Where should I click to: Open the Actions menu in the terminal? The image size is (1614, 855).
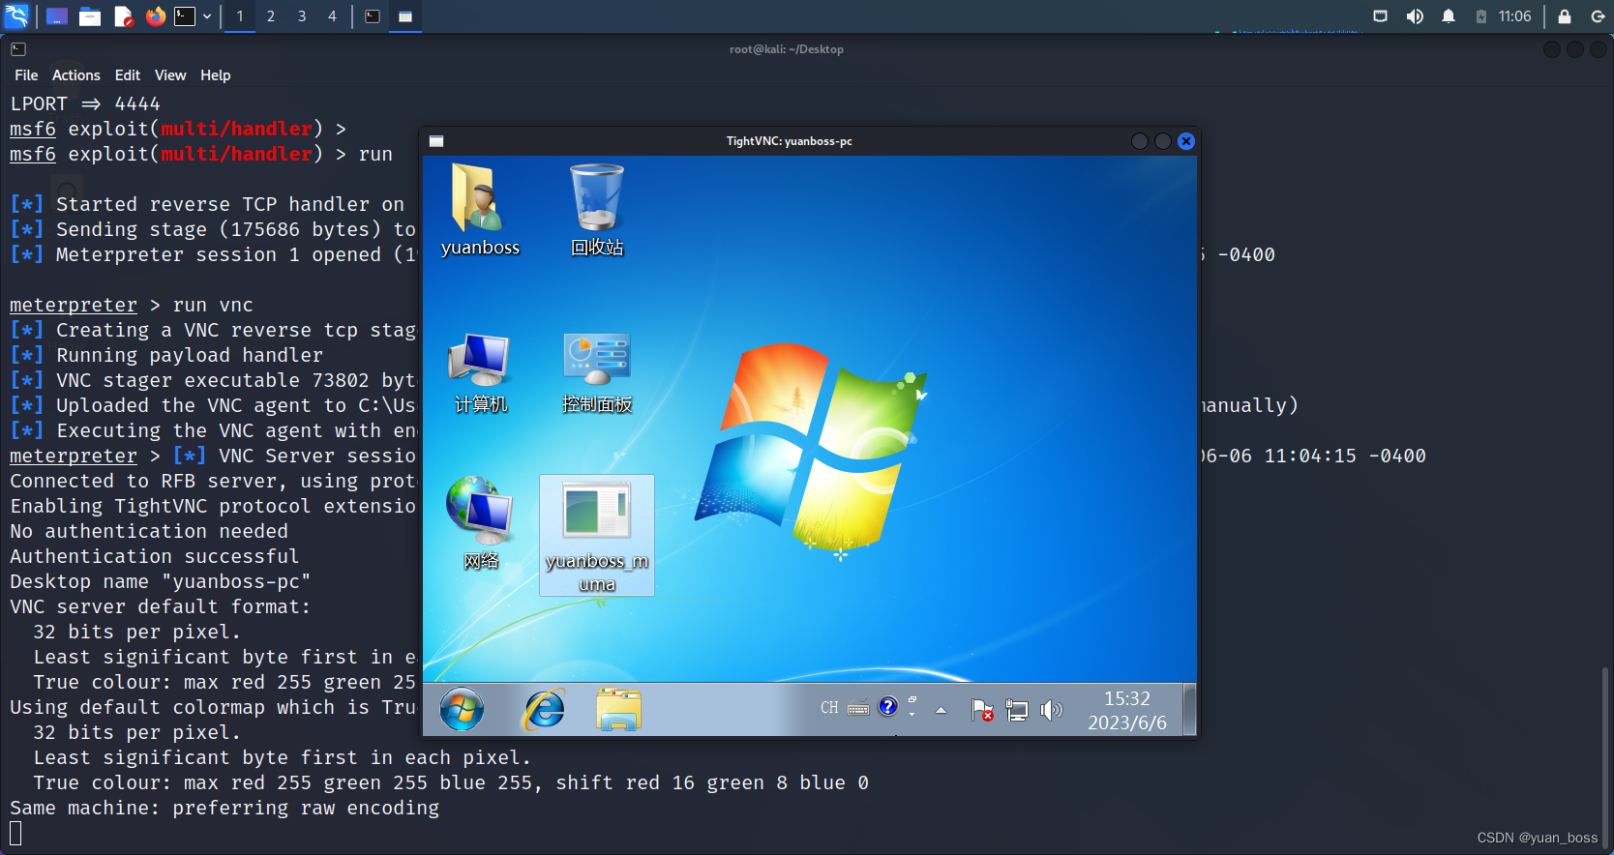(76, 75)
